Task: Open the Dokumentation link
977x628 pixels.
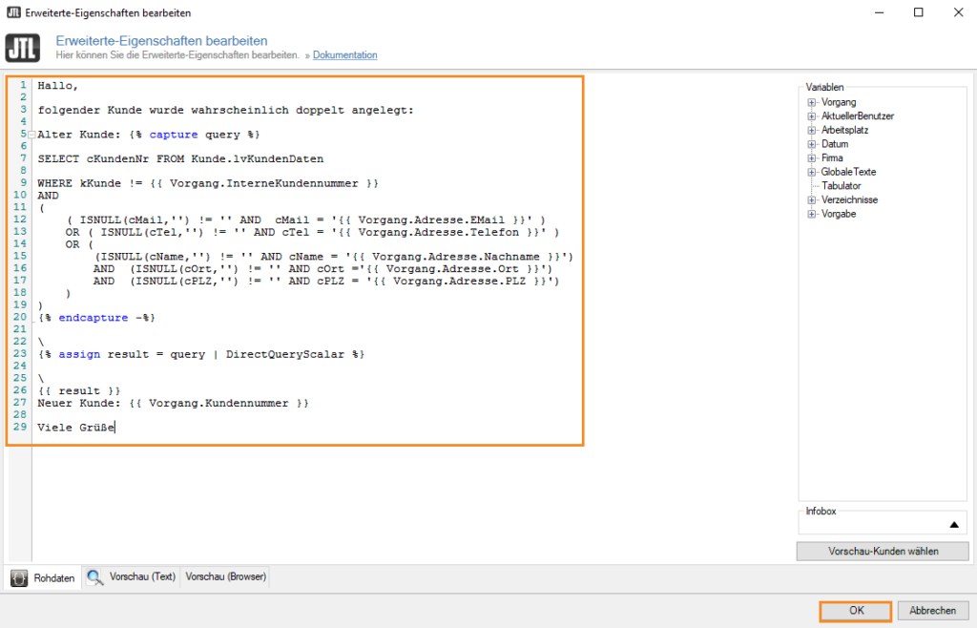Action: 344,54
